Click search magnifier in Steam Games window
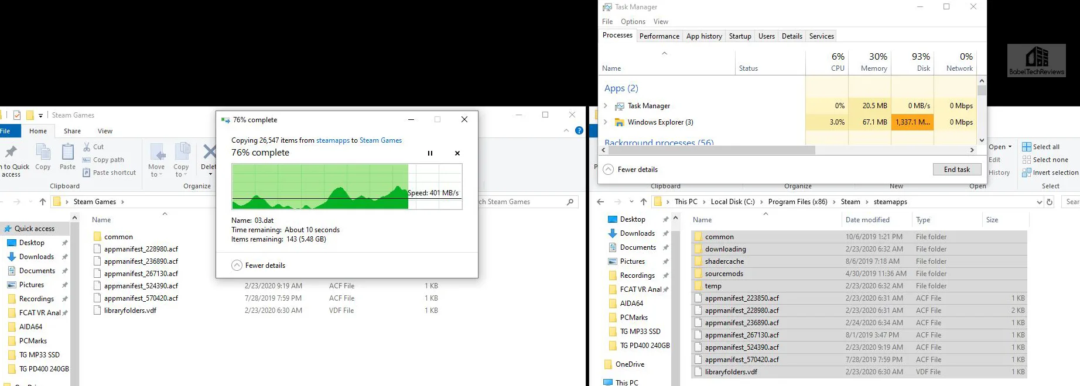The width and height of the screenshot is (1080, 386). 570,202
